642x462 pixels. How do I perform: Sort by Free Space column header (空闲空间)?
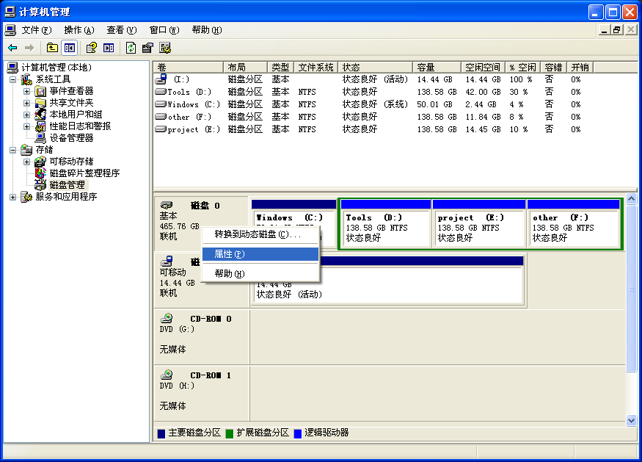point(484,68)
